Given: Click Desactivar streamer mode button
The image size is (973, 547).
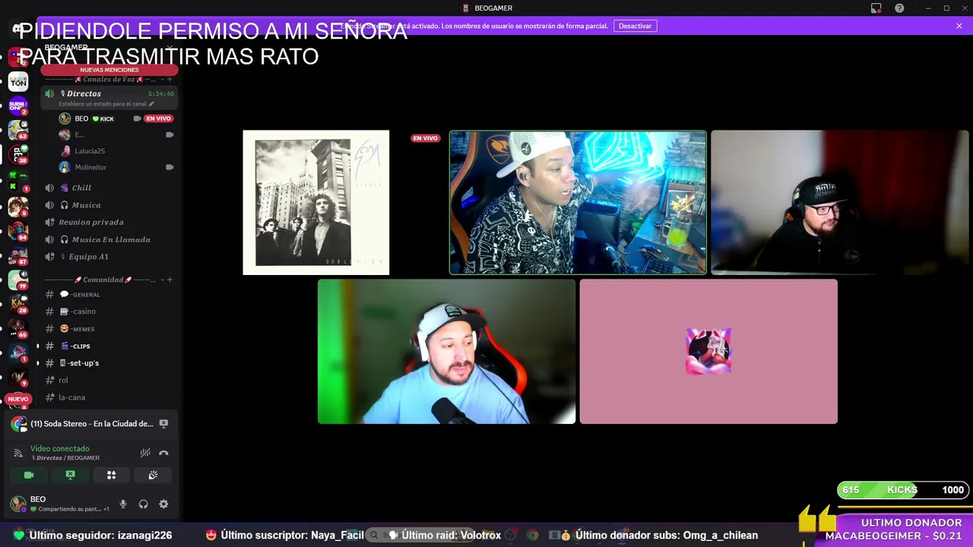Looking at the screenshot, I should 635,26.
